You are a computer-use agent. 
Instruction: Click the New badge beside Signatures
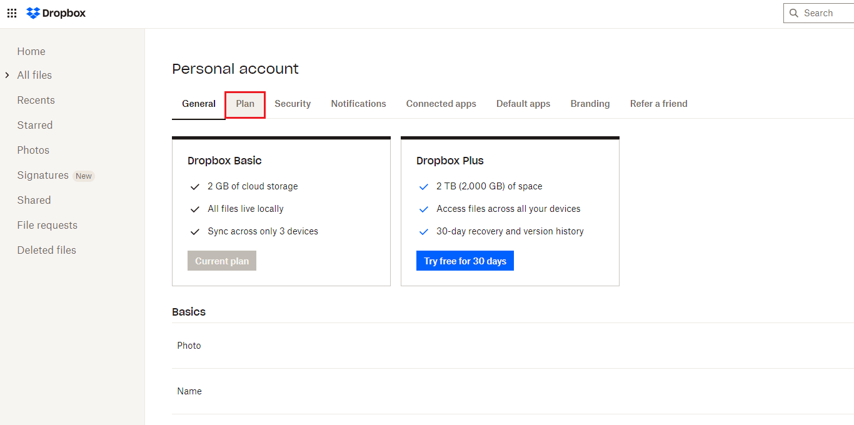pos(84,176)
